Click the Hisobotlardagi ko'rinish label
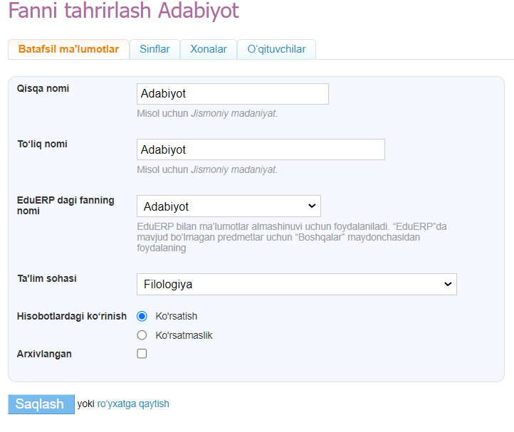Screen dimensions: 514x432 (x=71, y=316)
